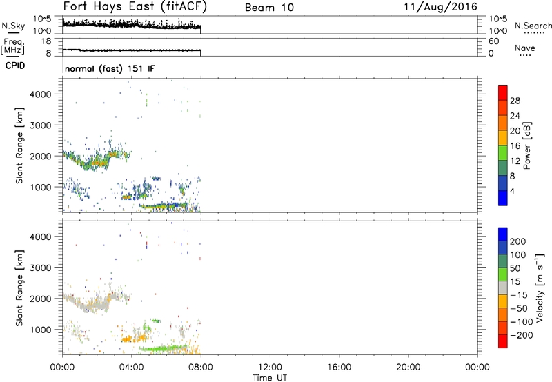Click the "200" value on Velocity colorbar
Screen dimensions: 552x382
(518, 241)
